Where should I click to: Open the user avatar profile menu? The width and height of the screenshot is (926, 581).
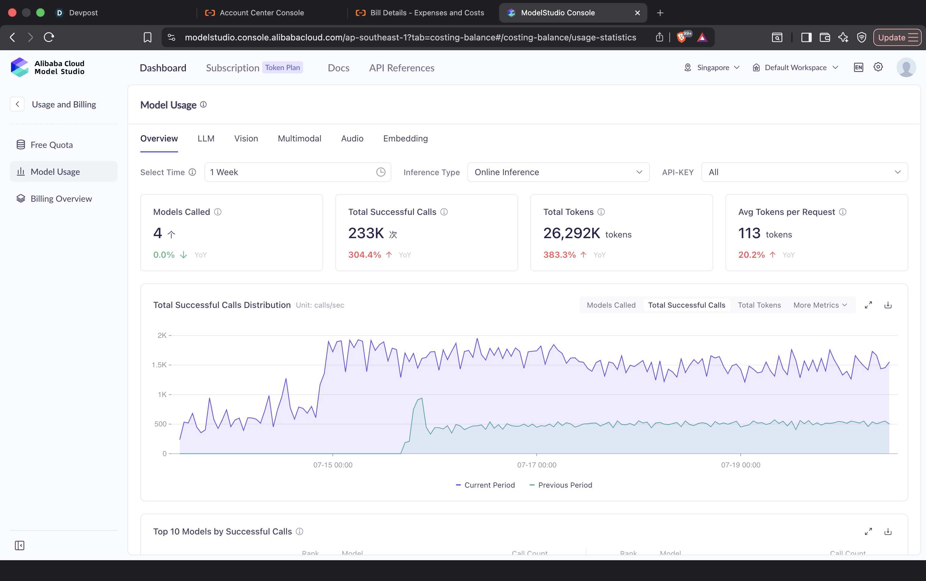point(906,68)
